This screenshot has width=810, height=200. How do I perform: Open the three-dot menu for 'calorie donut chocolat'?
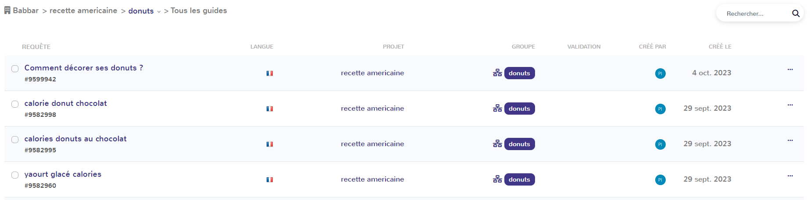click(x=790, y=105)
